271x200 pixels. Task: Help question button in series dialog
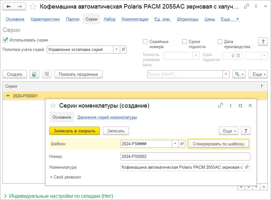[246, 131]
